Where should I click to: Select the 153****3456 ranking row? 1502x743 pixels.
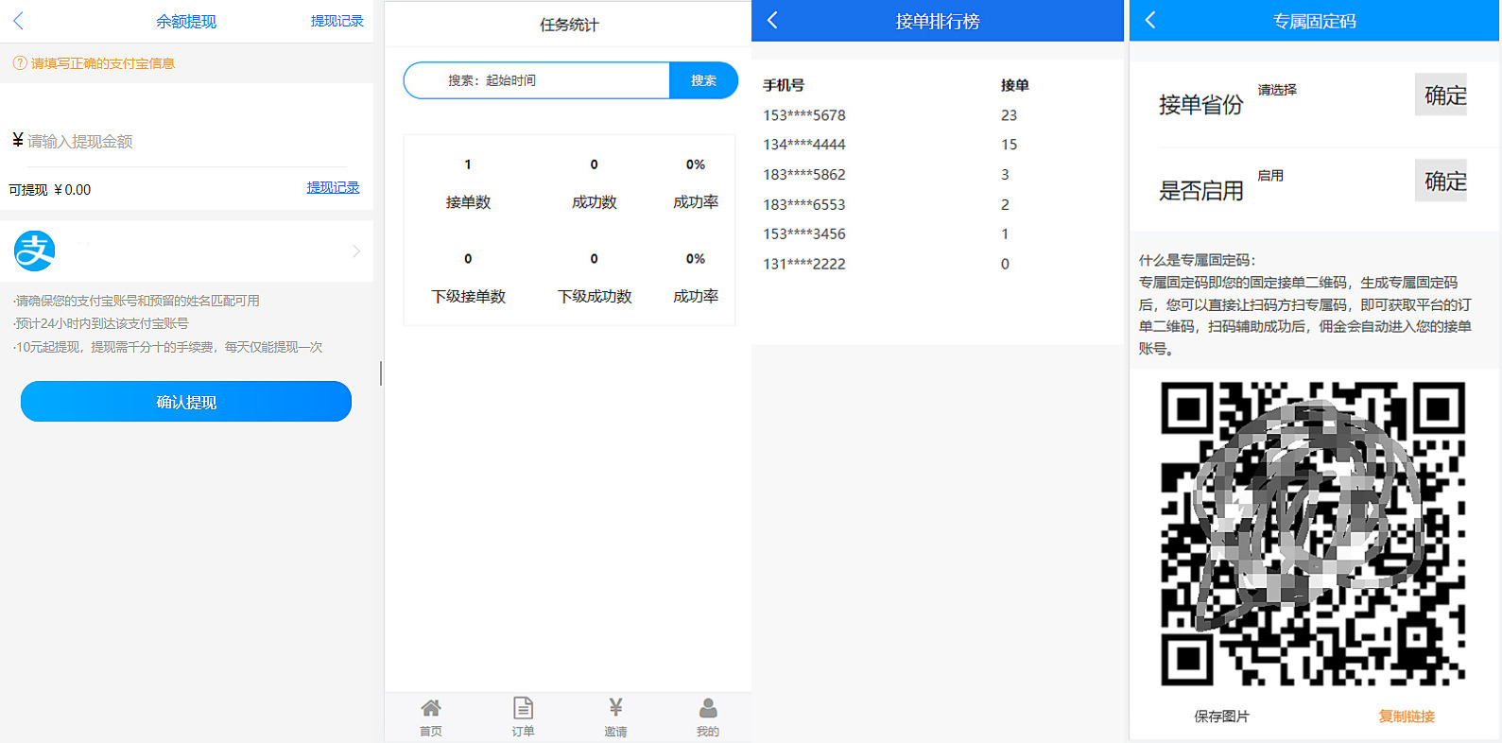936,233
